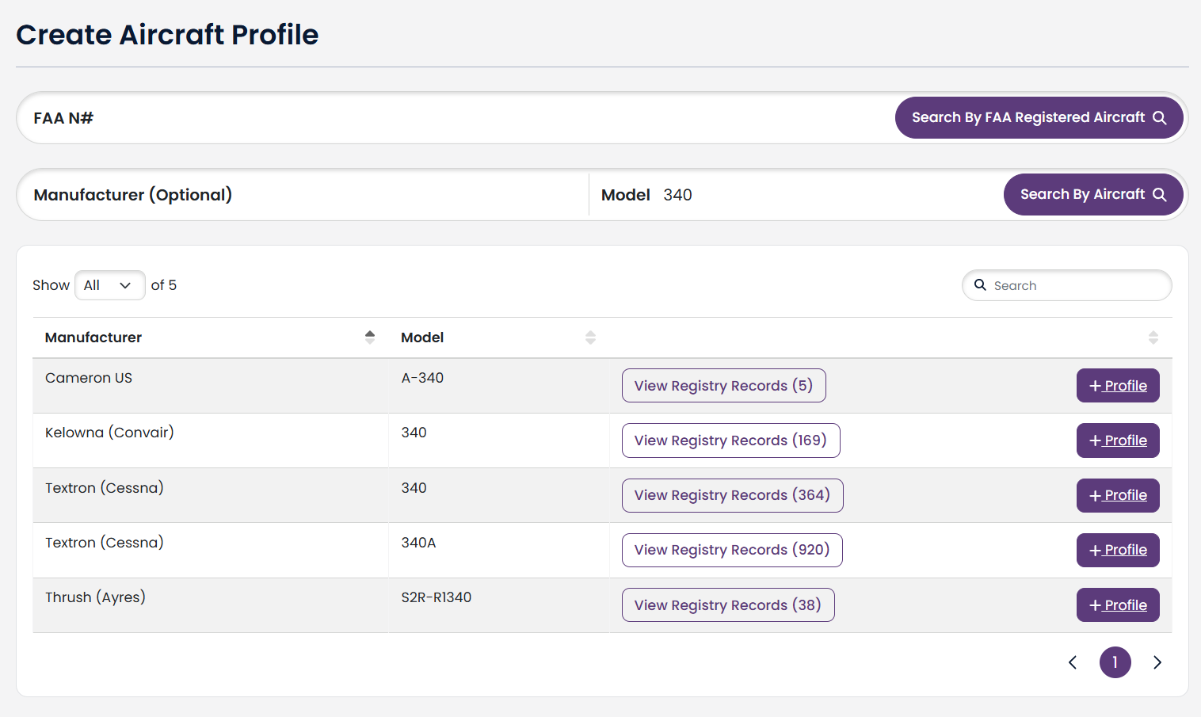View Registry Records (920) for Cessna 340A
The image size is (1201, 717).
click(x=732, y=550)
